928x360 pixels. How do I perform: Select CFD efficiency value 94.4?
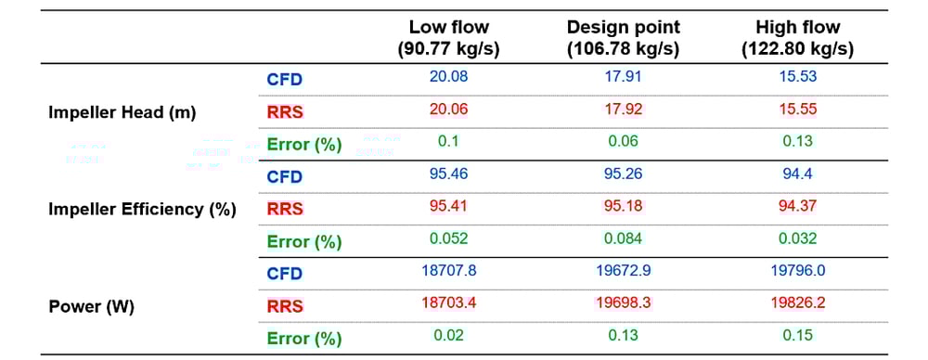point(797,174)
